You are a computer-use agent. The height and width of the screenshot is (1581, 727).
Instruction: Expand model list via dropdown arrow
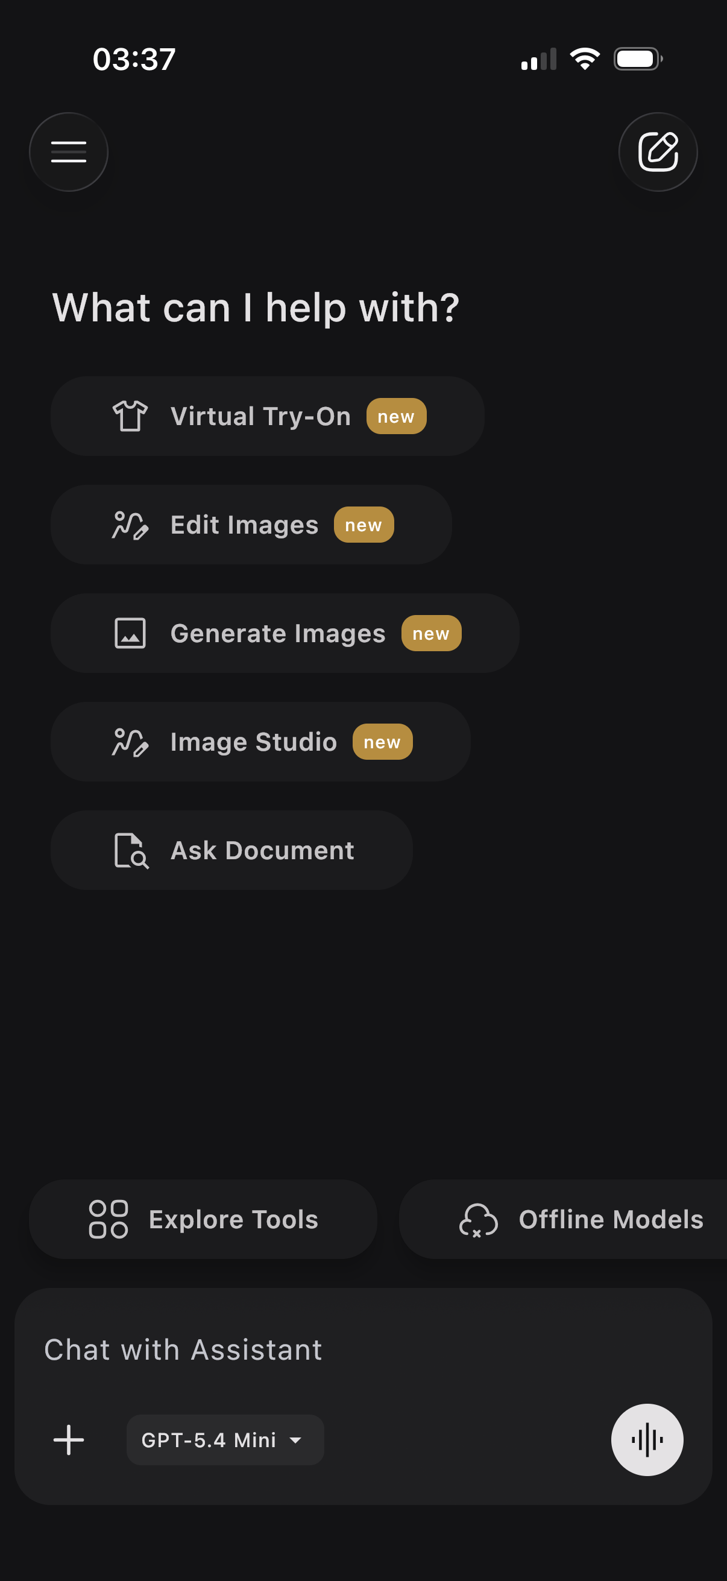[296, 1440]
